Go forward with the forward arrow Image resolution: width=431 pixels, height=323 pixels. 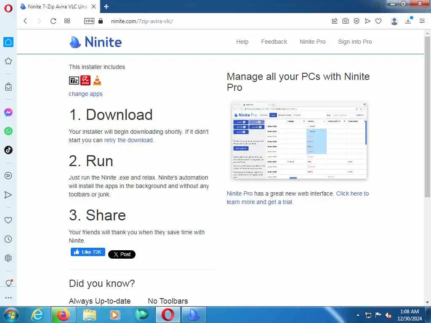pyautogui.click(x=39, y=21)
